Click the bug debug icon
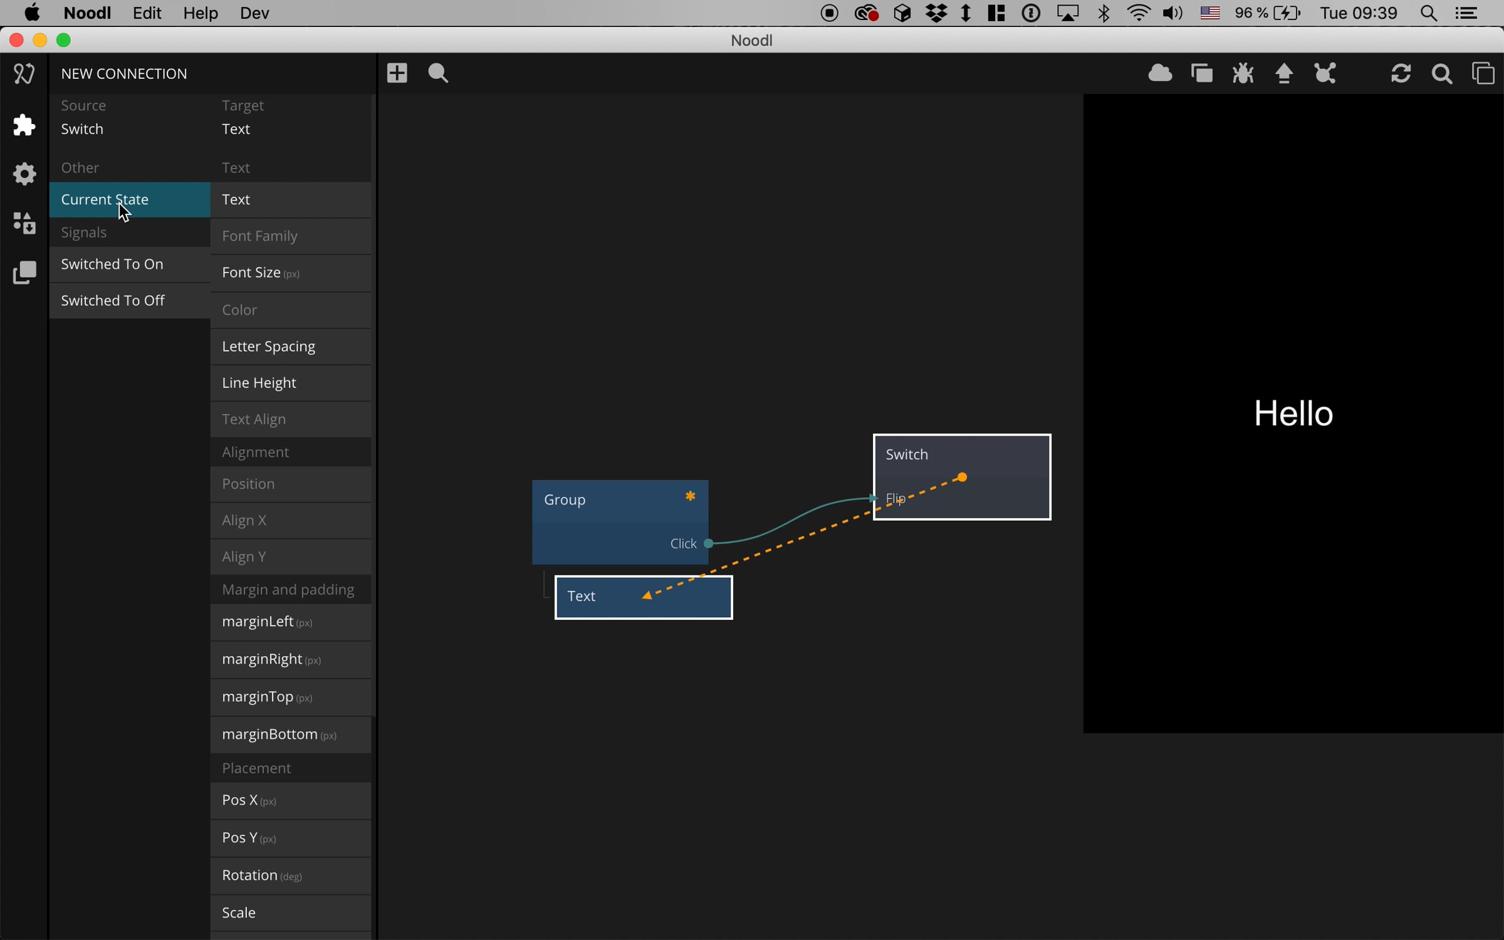Viewport: 1504px width, 940px height. [1243, 73]
